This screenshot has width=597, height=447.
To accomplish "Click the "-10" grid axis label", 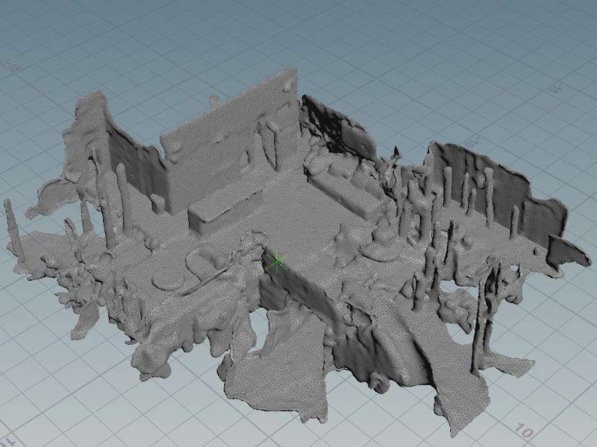I will tap(471, 143).
